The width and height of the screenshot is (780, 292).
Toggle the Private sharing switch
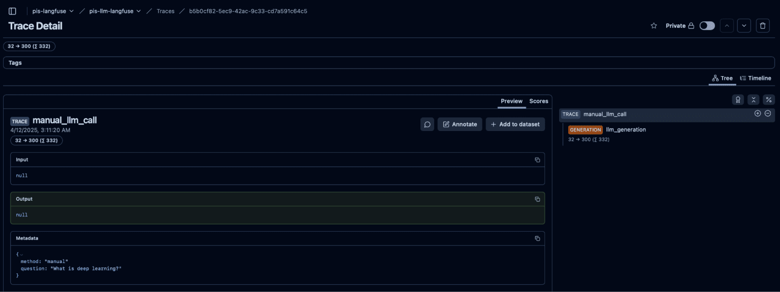coord(707,25)
